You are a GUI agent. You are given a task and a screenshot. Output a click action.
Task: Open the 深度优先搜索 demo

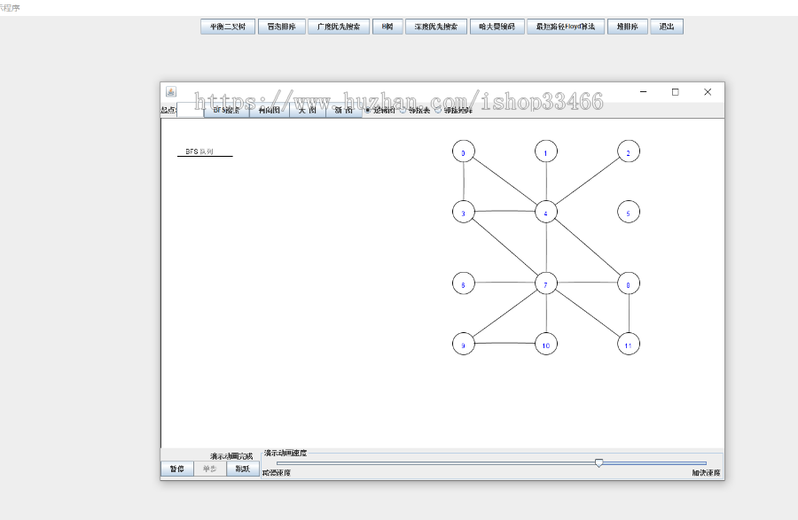tap(435, 27)
